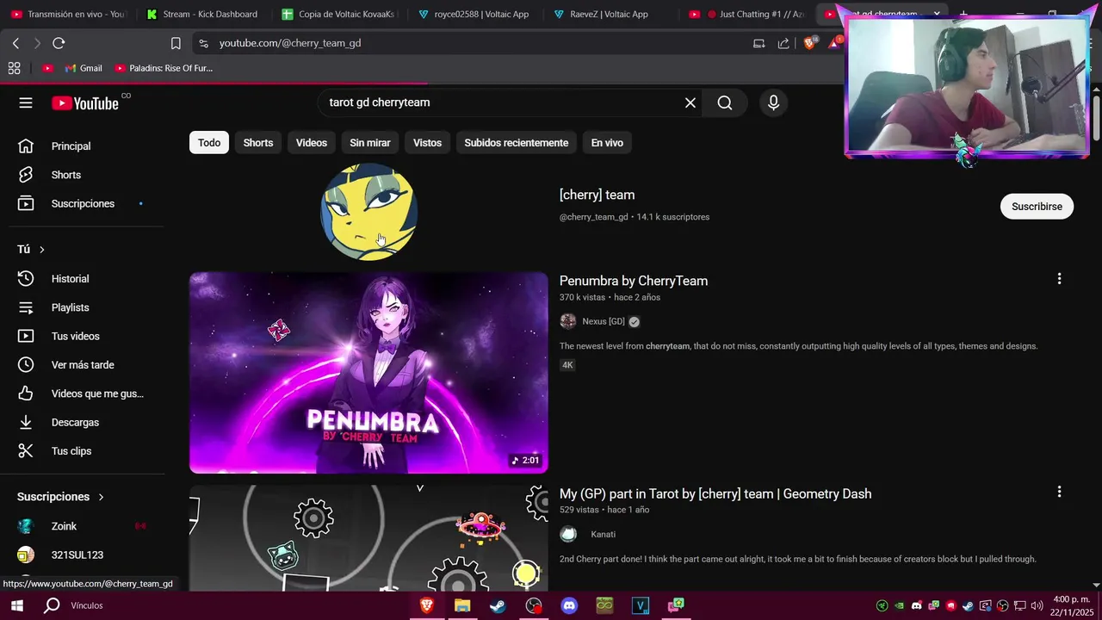Open File Explorer from the taskbar

462,605
